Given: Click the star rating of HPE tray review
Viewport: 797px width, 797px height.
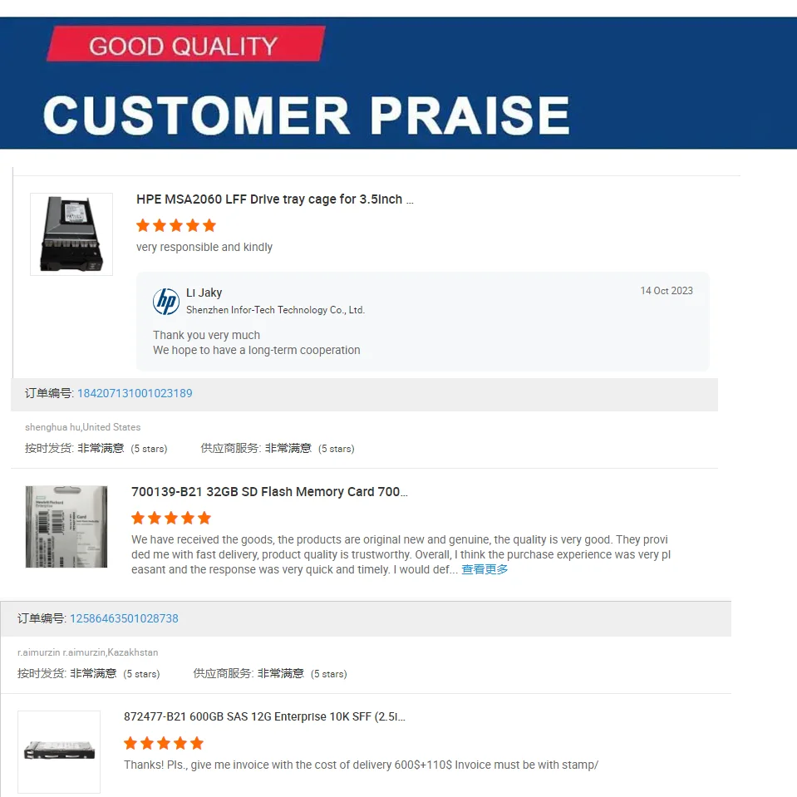Looking at the screenshot, I should click(176, 225).
